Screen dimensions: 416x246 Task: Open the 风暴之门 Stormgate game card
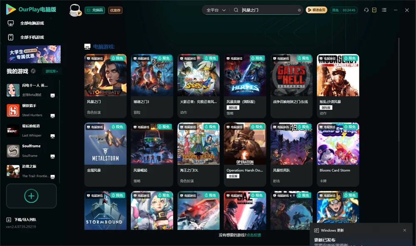(105, 86)
